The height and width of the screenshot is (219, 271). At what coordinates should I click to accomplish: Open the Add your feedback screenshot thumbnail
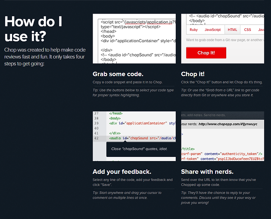pyautogui.click(x=134, y=136)
